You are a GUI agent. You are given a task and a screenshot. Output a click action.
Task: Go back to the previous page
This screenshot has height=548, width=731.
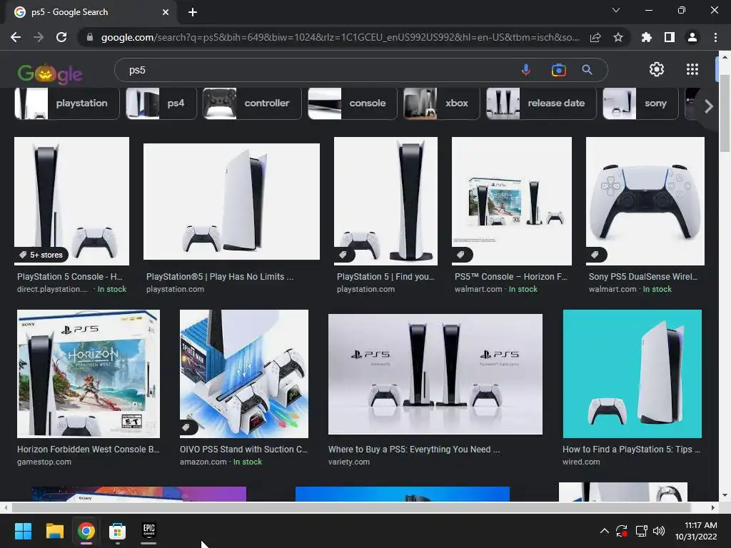click(x=16, y=37)
